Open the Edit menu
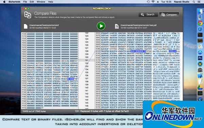The width and height of the screenshot is (204, 128). click(32, 2)
